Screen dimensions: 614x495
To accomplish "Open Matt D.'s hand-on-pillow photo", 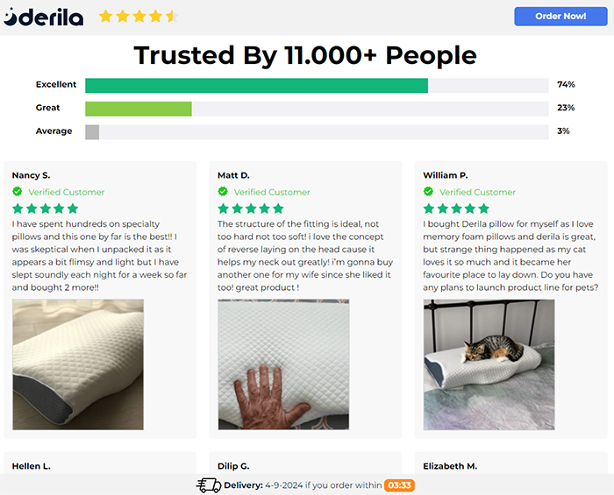I will pyautogui.click(x=283, y=364).
